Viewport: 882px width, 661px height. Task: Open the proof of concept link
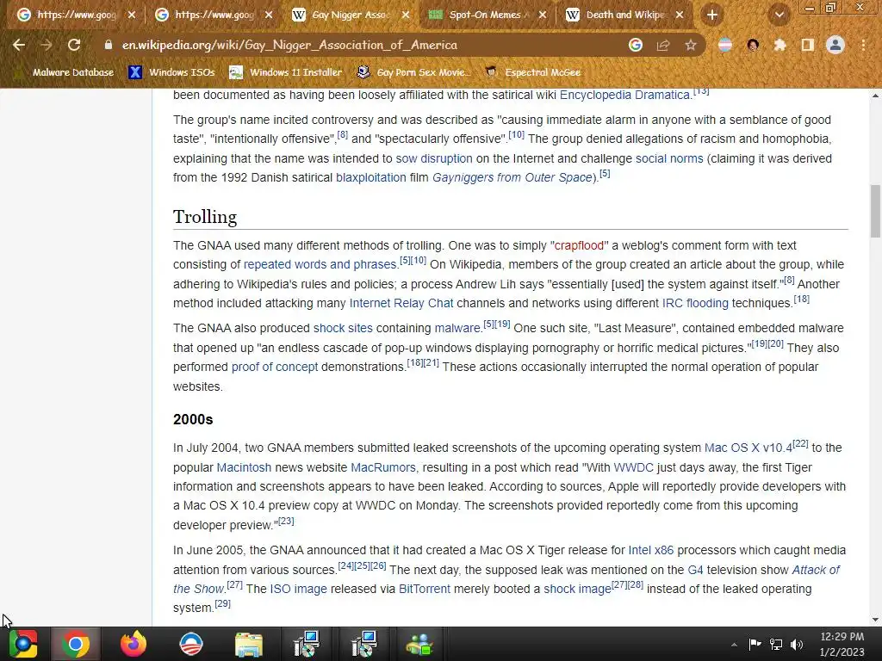(x=275, y=367)
